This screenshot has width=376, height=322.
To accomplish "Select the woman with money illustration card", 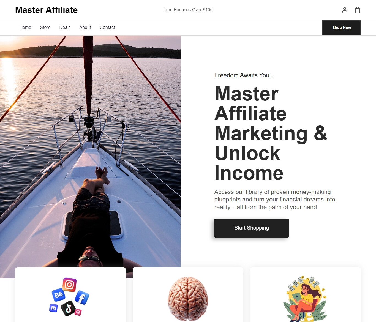I will pos(306,294).
